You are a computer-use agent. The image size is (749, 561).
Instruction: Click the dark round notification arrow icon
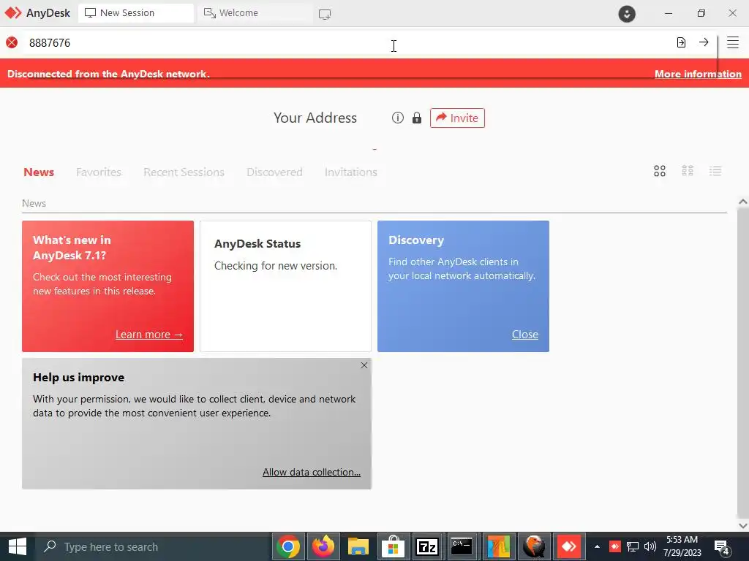[627, 14]
